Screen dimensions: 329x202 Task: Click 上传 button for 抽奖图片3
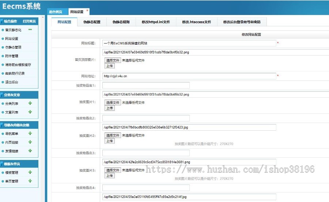click(110, 176)
